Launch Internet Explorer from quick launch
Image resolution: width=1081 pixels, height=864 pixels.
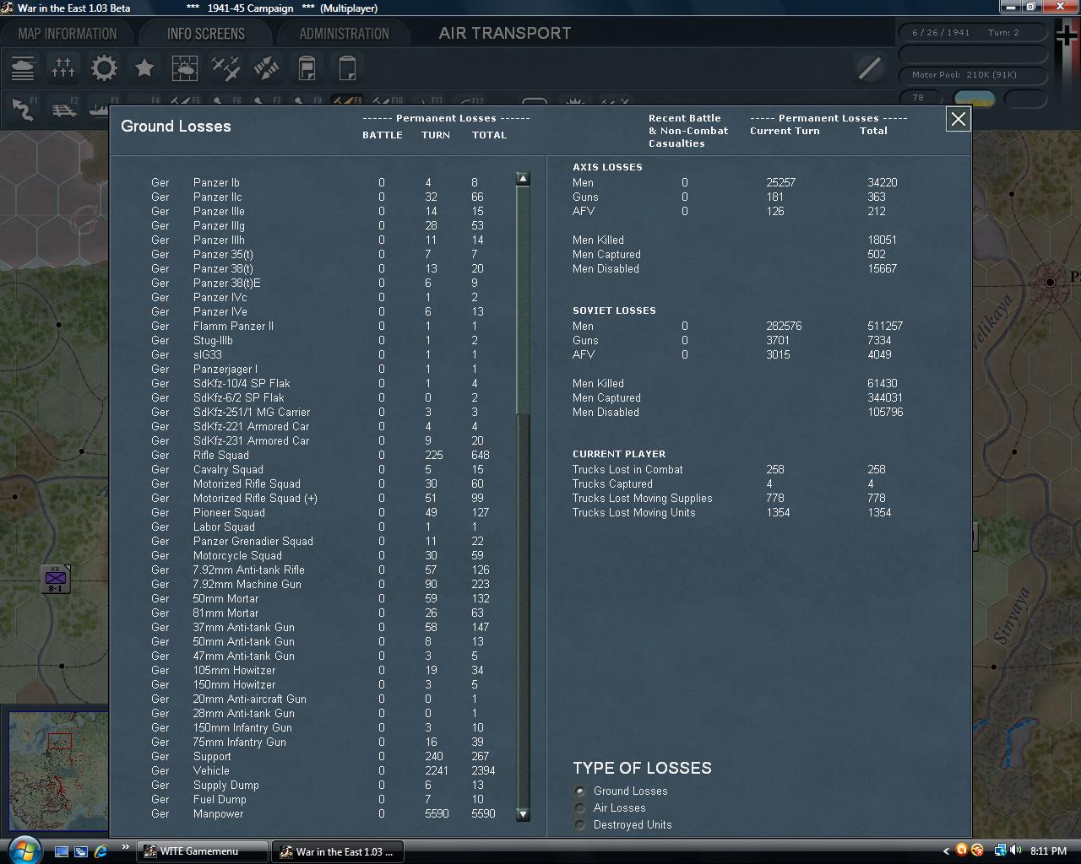pyautogui.click(x=100, y=851)
